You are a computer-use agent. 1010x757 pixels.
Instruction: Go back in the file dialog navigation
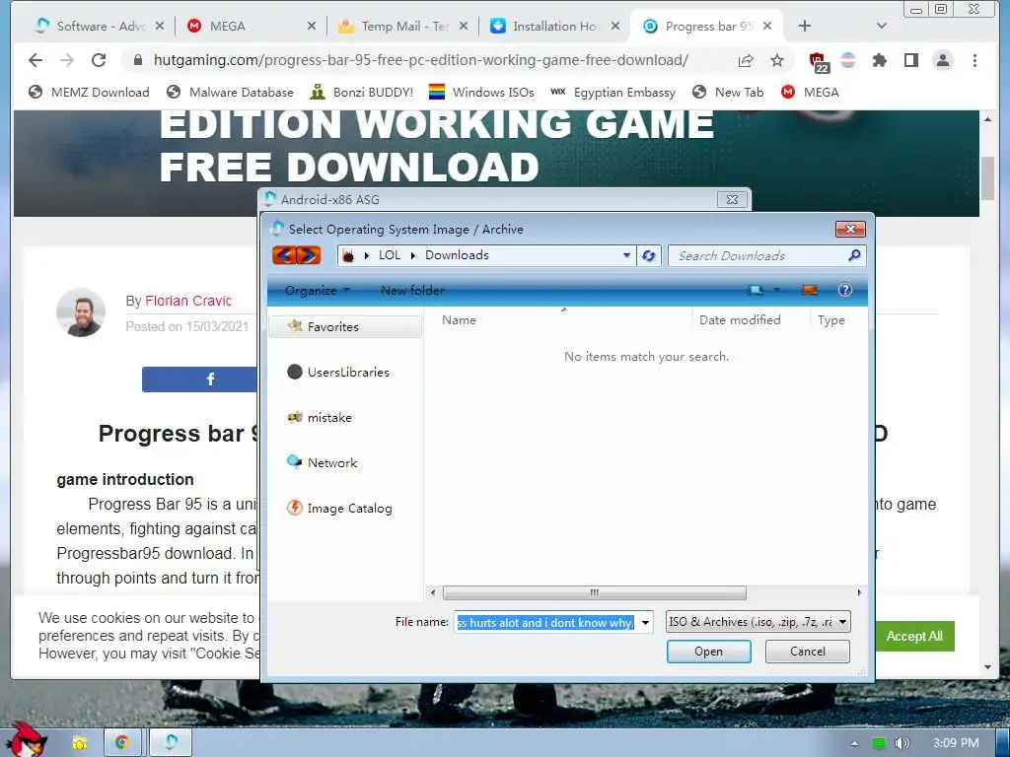tap(285, 255)
